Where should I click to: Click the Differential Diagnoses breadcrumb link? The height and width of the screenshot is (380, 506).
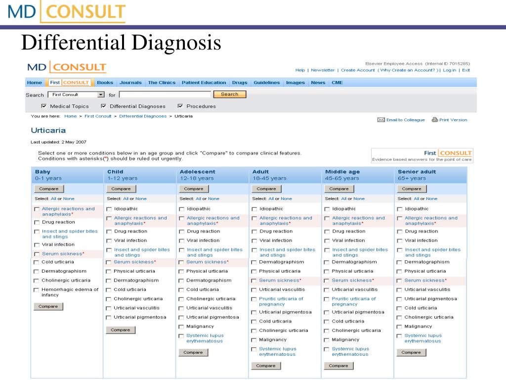tap(143, 116)
